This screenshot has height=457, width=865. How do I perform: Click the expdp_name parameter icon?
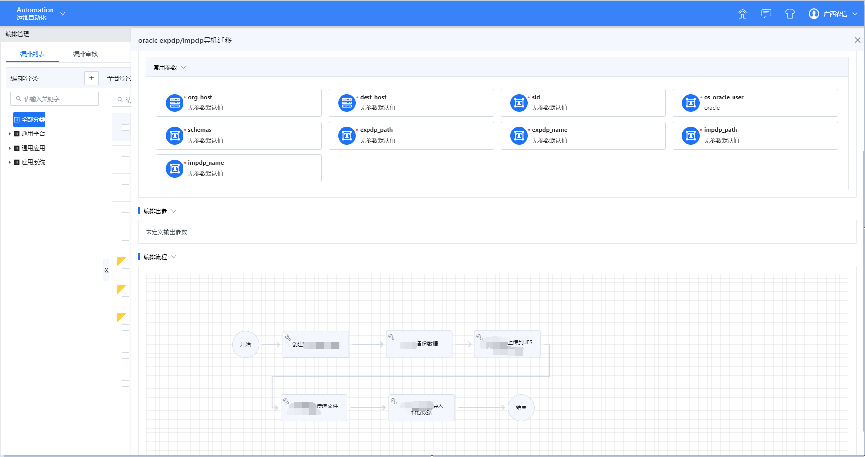[519, 136]
